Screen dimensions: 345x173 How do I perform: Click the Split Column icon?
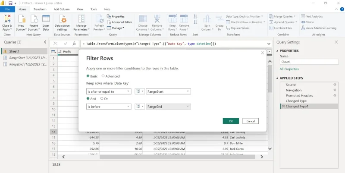click(x=207, y=19)
